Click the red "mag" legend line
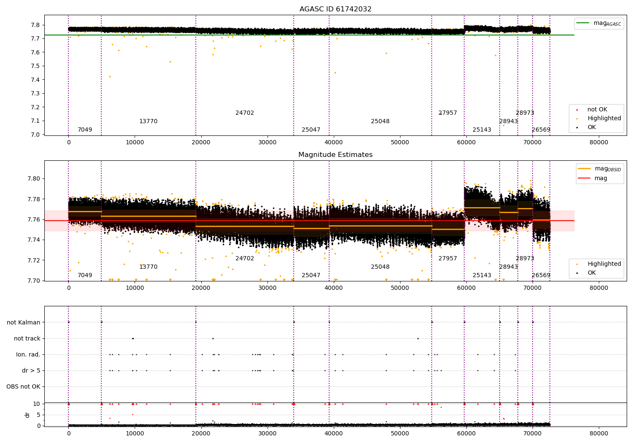 [584, 178]
